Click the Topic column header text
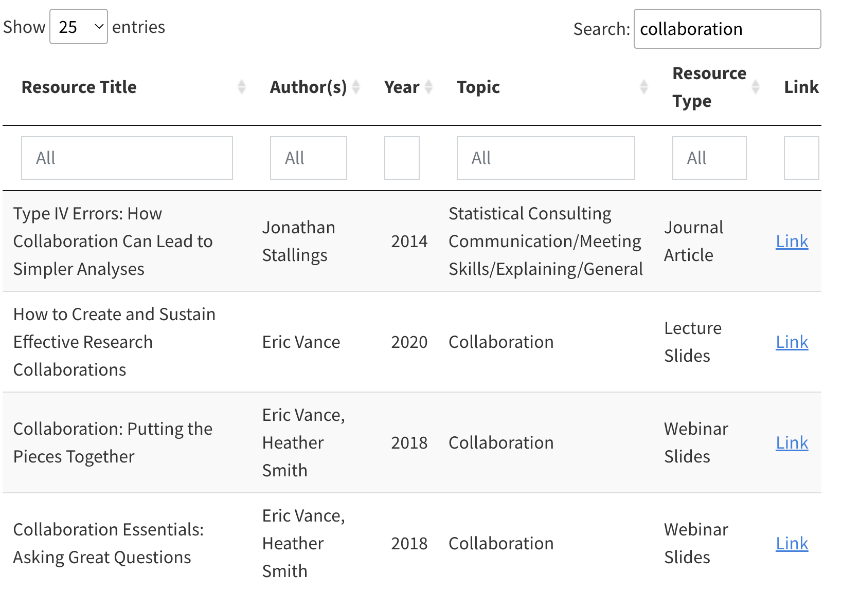The height and width of the screenshot is (593, 860). point(478,87)
